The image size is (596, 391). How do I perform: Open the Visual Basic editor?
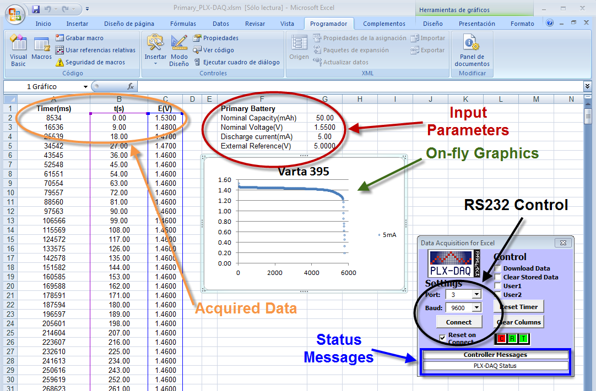[x=18, y=52]
